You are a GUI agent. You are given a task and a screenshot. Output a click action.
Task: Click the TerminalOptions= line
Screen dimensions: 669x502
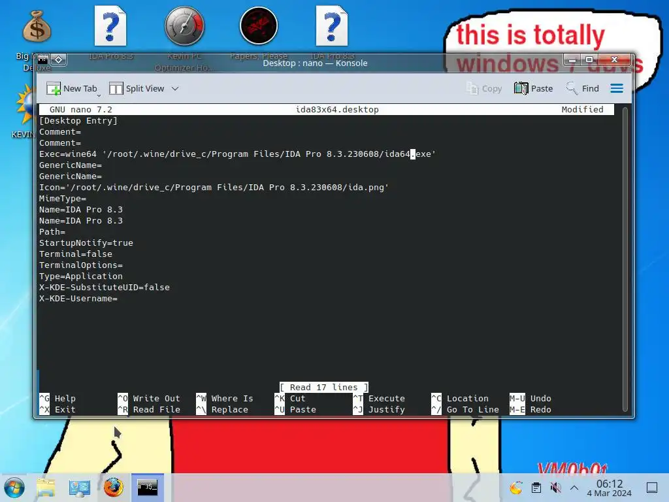tap(81, 265)
